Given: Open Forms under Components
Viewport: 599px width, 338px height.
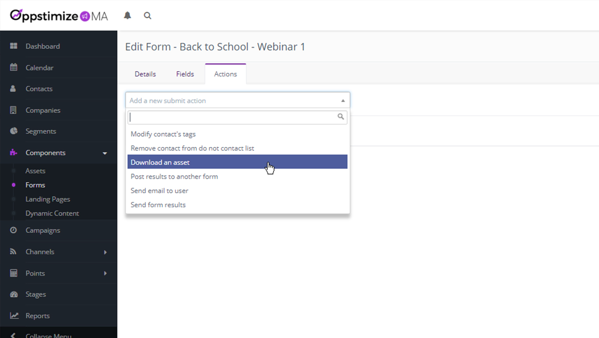Looking at the screenshot, I should tap(35, 185).
